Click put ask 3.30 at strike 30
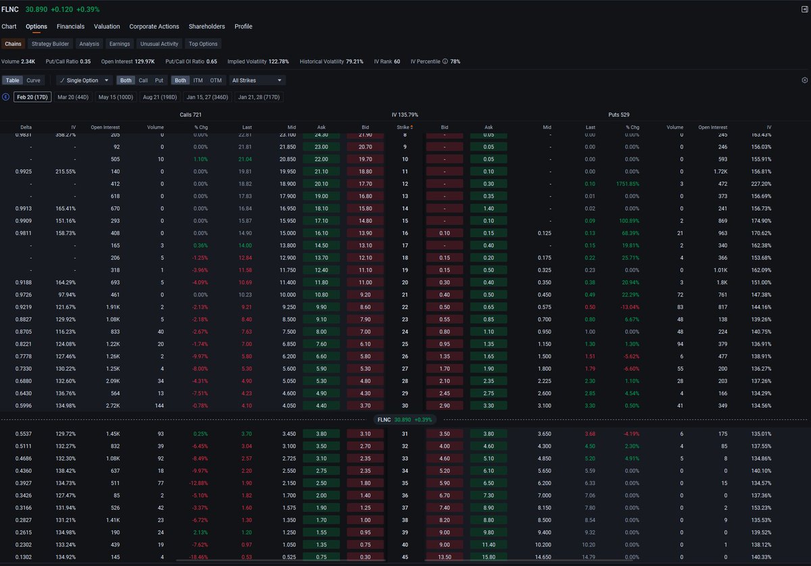The image size is (811, 566). 489,405
